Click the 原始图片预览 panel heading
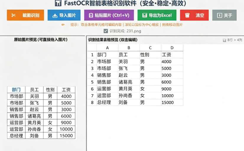The image size is (244, 151). click(x=41, y=40)
